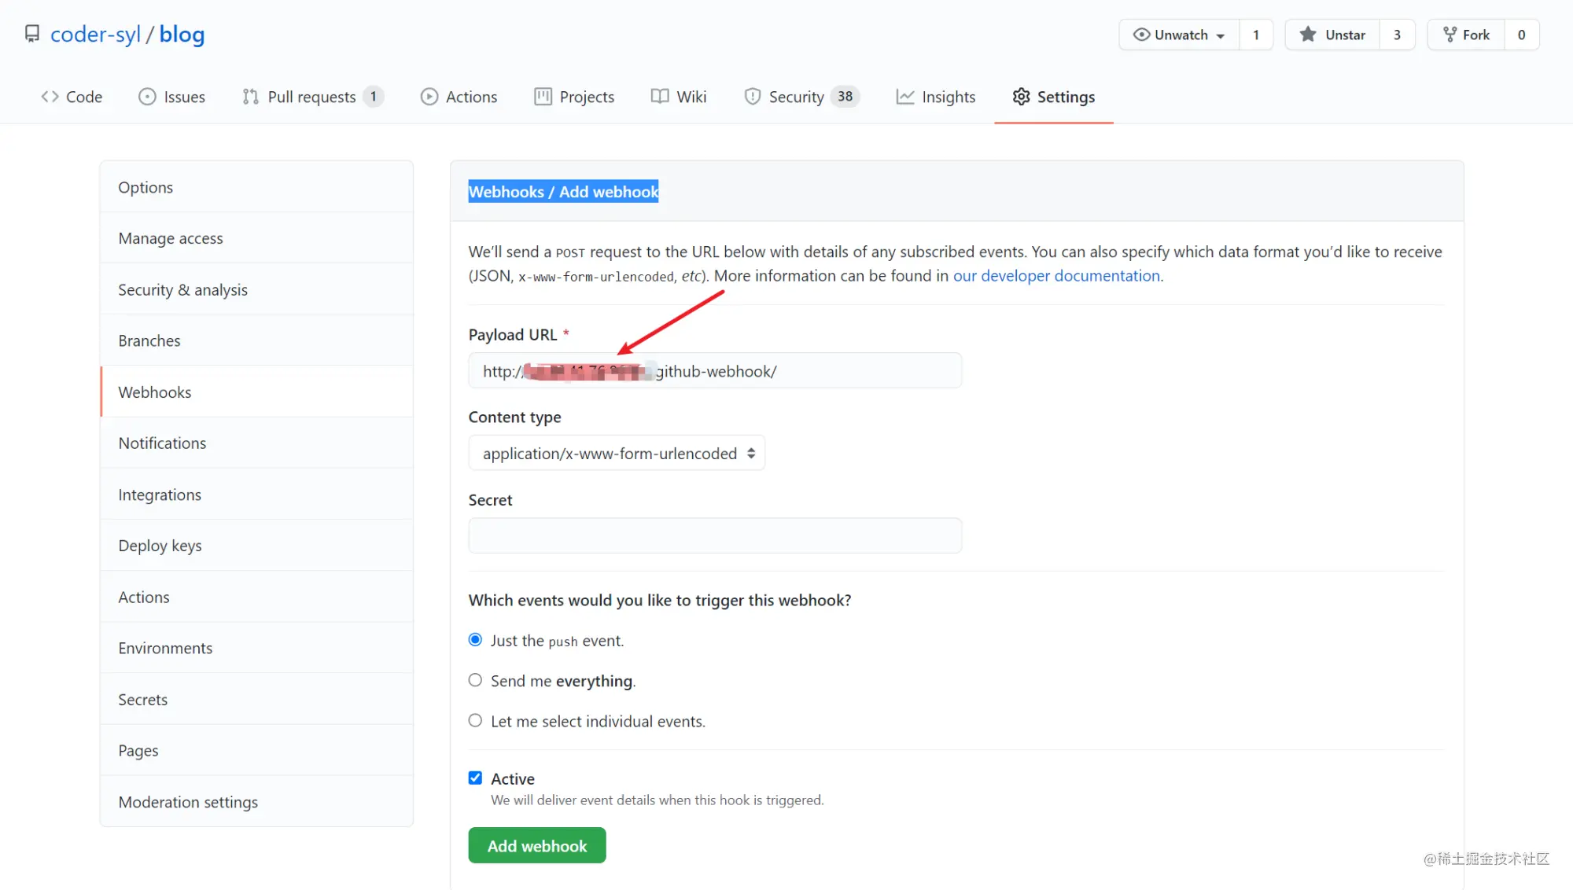Toggle the Active checkbox
1573x890 pixels.
475,778
